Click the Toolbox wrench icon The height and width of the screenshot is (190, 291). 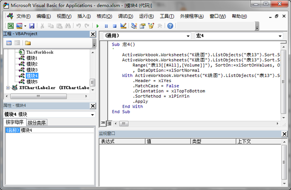160,26
